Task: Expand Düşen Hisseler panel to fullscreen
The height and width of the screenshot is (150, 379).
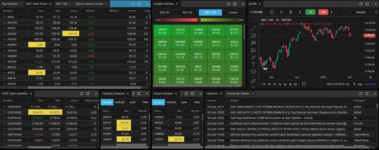Action: click(192, 93)
